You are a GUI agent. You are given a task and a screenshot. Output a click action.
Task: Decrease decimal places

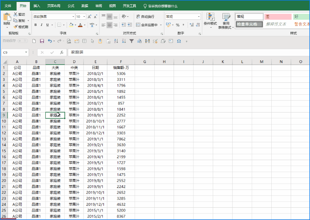[198, 25]
